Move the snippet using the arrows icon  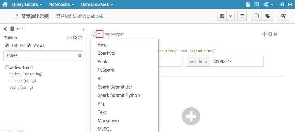(x=264, y=34)
